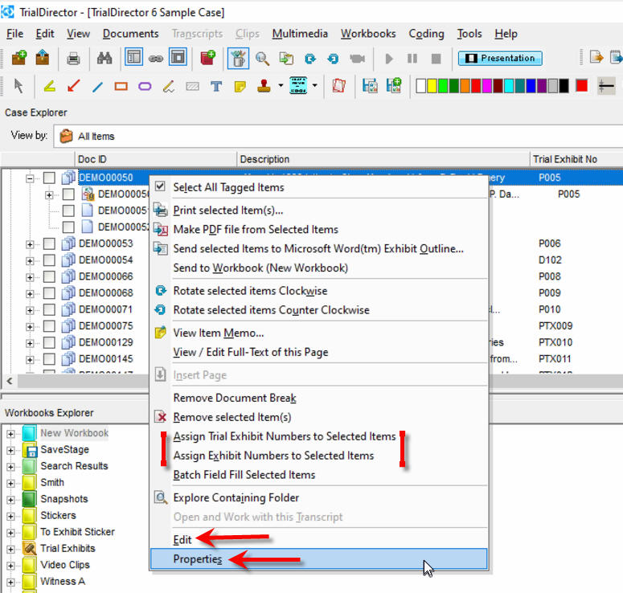Pick the black color swatch
Screen dimensions: 623x593
tap(564, 86)
